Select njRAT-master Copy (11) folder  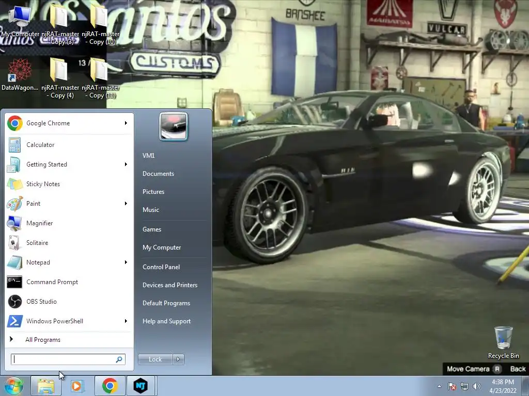click(101, 78)
